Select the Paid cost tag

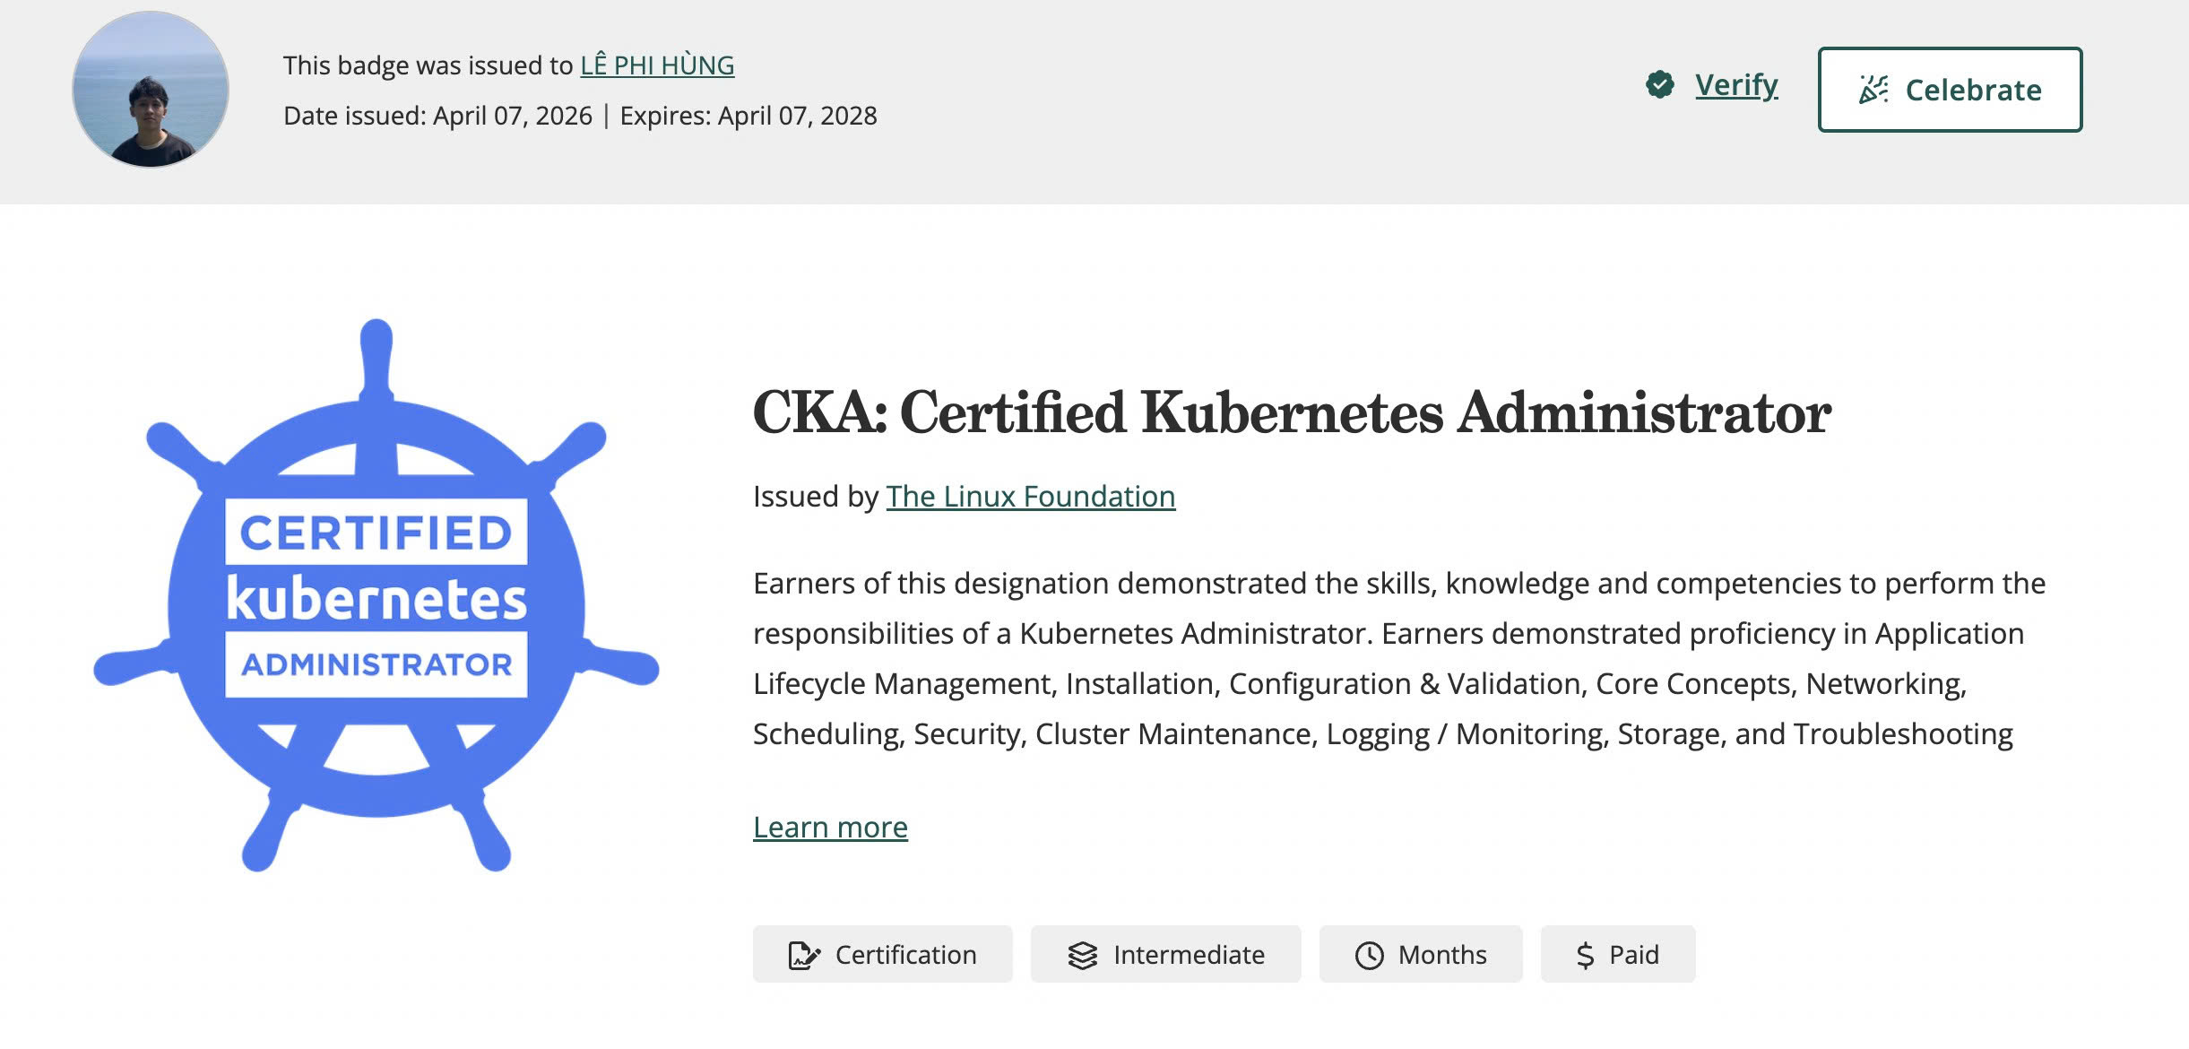[1634, 955]
